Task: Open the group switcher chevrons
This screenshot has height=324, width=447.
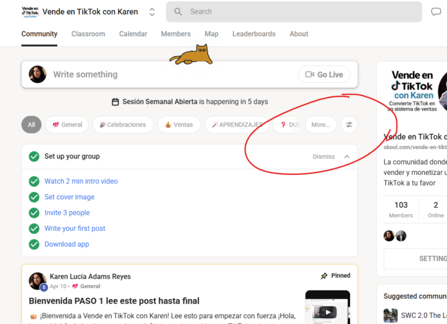Action: [152, 12]
